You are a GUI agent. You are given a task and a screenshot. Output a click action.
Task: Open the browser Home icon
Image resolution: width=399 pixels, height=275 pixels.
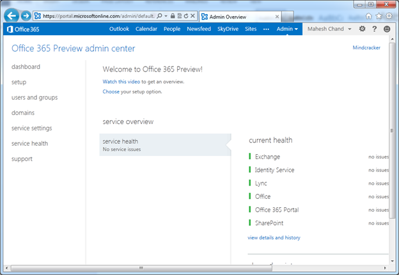368,16
